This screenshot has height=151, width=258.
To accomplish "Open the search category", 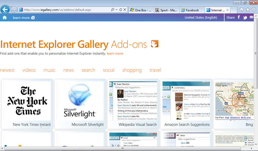I will coord(88,70).
